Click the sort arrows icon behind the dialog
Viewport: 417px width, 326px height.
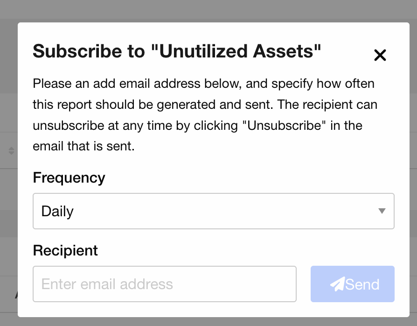(11, 151)
